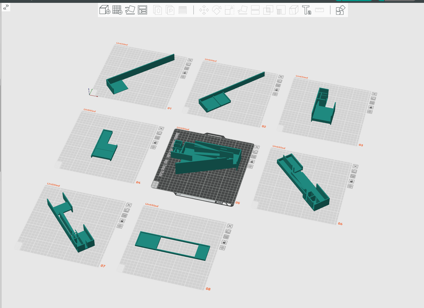Toggle the lock on plate 01

[185, 73]
